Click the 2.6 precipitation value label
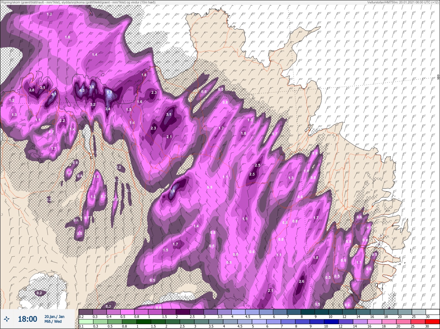 (301, 281)
